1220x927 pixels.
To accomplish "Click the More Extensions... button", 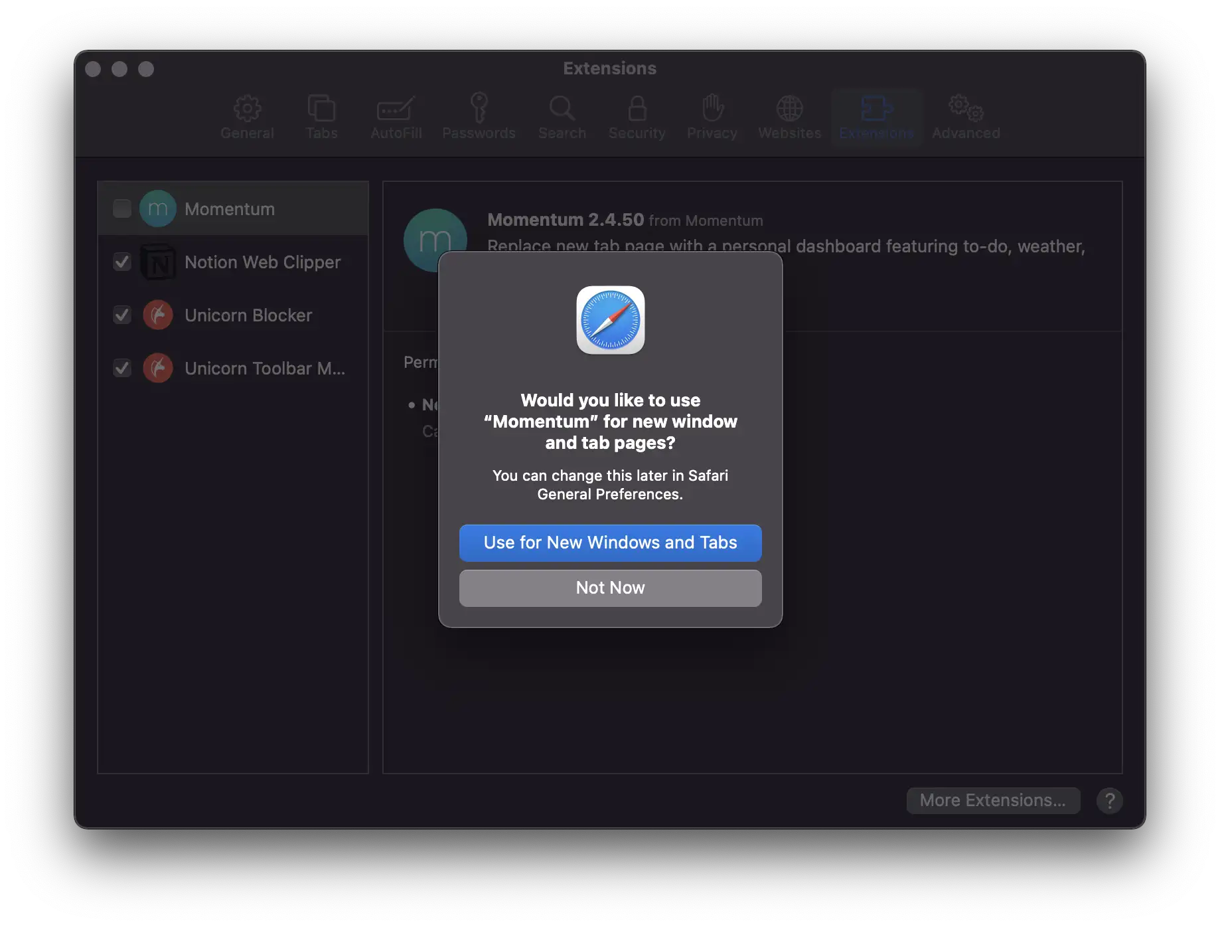I will point(993,800).
